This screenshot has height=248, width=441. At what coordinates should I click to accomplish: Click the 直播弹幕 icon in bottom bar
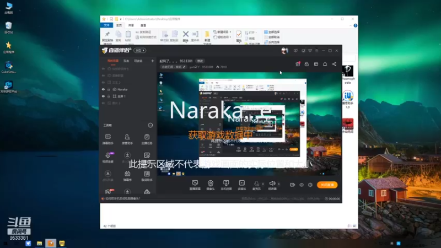[x=195, y=185]
